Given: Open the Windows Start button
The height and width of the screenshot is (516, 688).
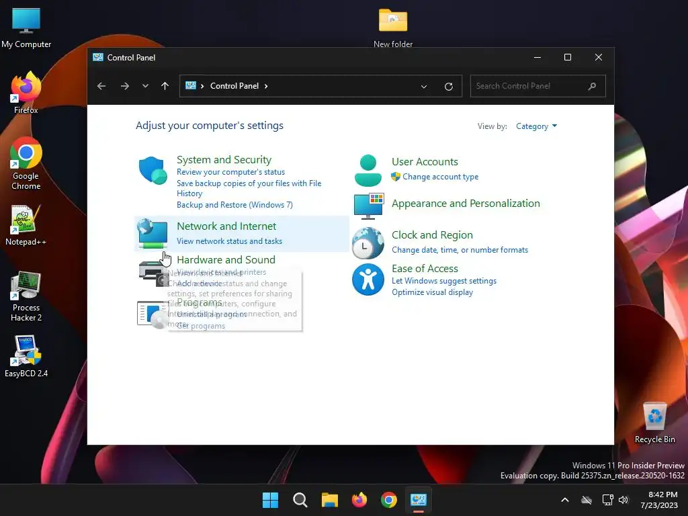Looking at the screenshot, I should pyautogui.click(x=270, y=500).
